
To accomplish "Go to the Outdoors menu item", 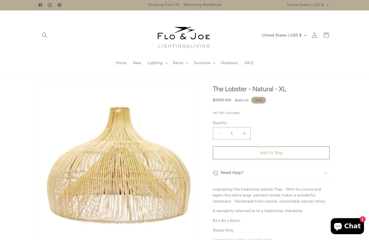I will [229, 63].
